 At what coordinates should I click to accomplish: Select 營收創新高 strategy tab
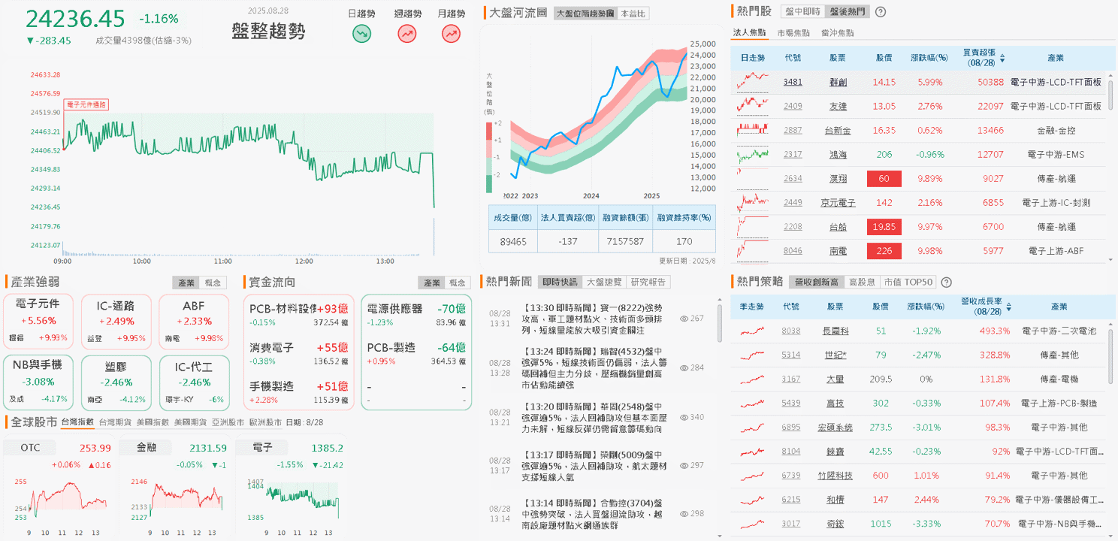[x=815, y=283]
